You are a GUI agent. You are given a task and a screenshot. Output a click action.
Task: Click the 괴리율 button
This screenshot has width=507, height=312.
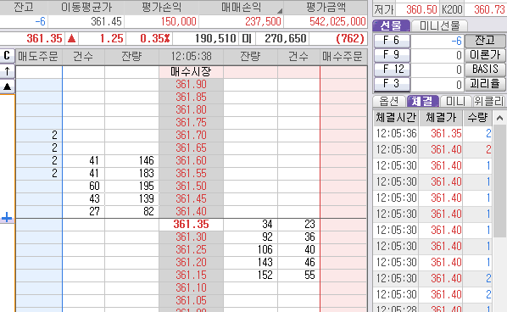pos(485,84)
